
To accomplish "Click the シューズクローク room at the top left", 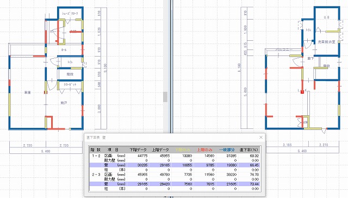I will (x=70, y=14).
